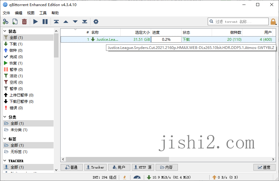This screenshot has width=279, height=181.
Task: Sort by 状态 column header
Action: pos(197,33)
